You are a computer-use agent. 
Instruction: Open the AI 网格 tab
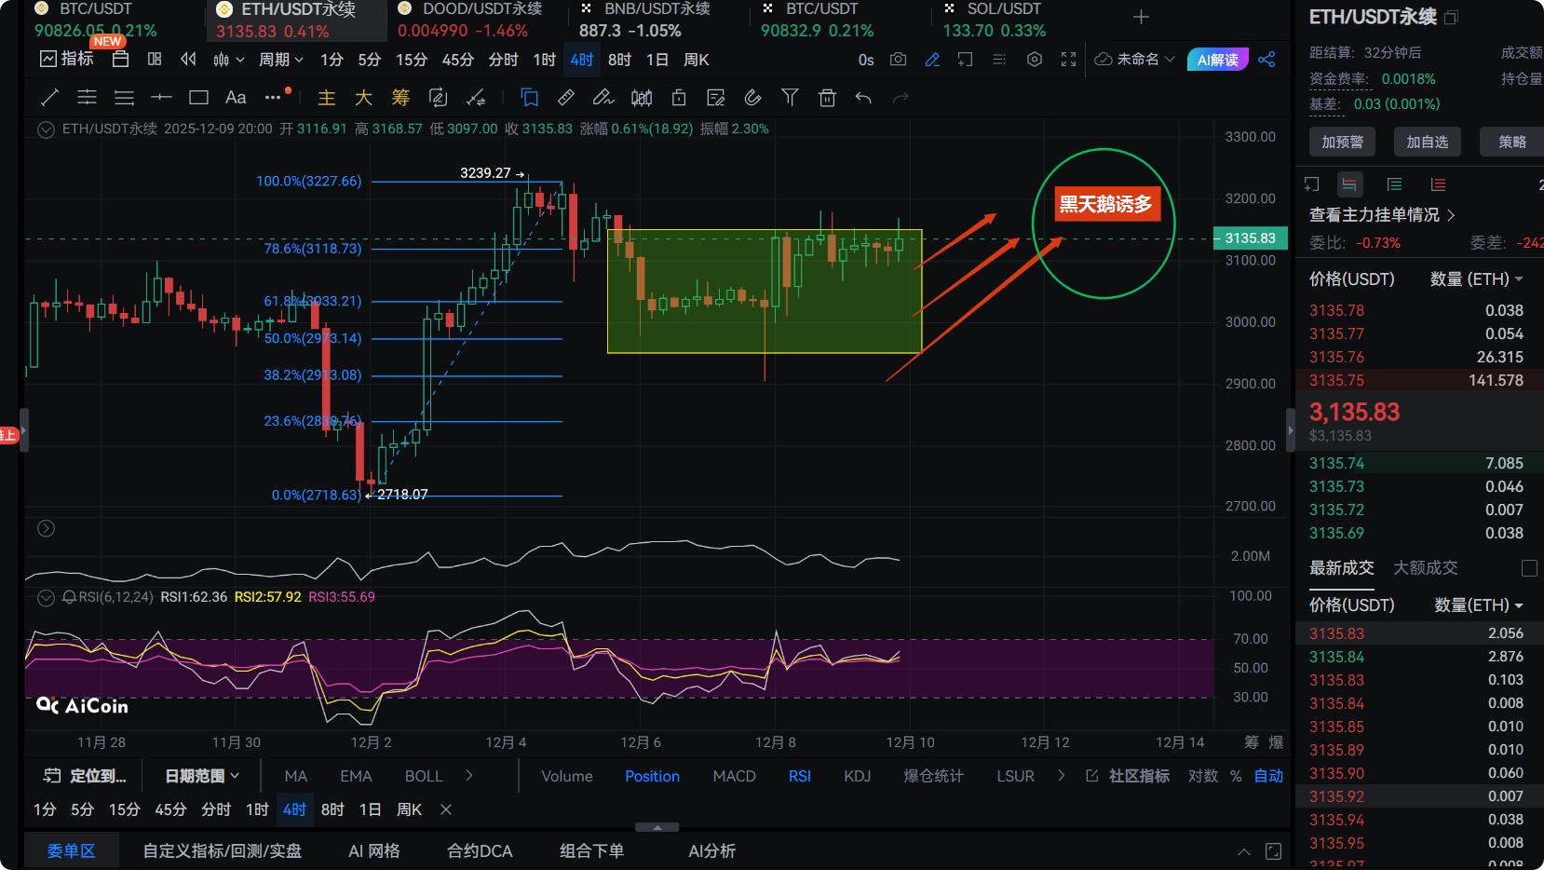click(x=373, y=850)
